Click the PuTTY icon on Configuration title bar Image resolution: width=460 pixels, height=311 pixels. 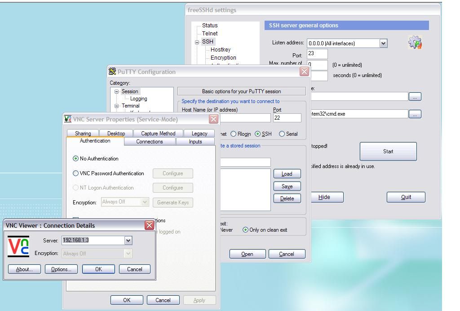(112, 72)
